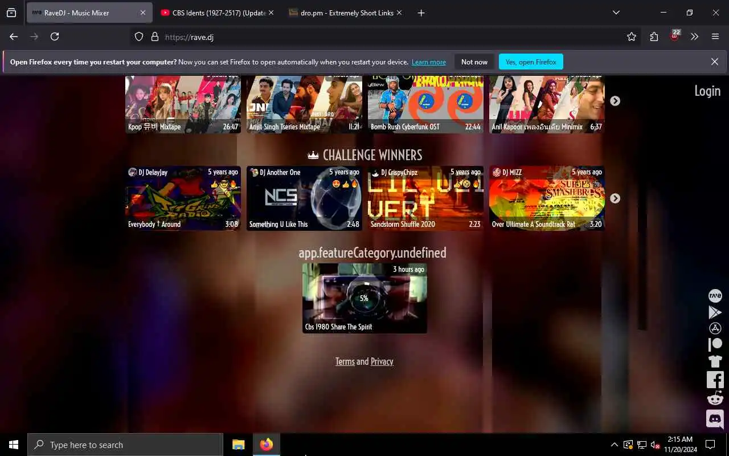Bookmark this page with star icon
The width and height of the screenshot is (729, 456).
click(631, 36)
